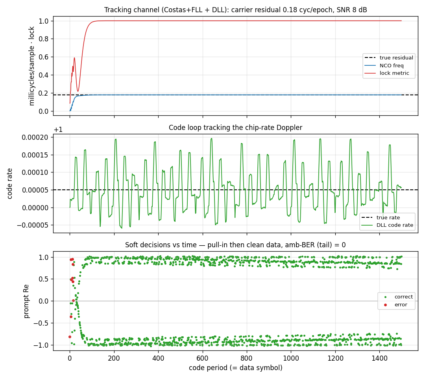Click the 'code rate' y-axis label
The width and height of the screenshot is (425, 378).
click(x=10, y=183)
